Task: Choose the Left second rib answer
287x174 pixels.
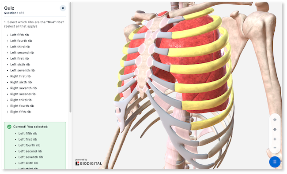Action: point(22,52)
